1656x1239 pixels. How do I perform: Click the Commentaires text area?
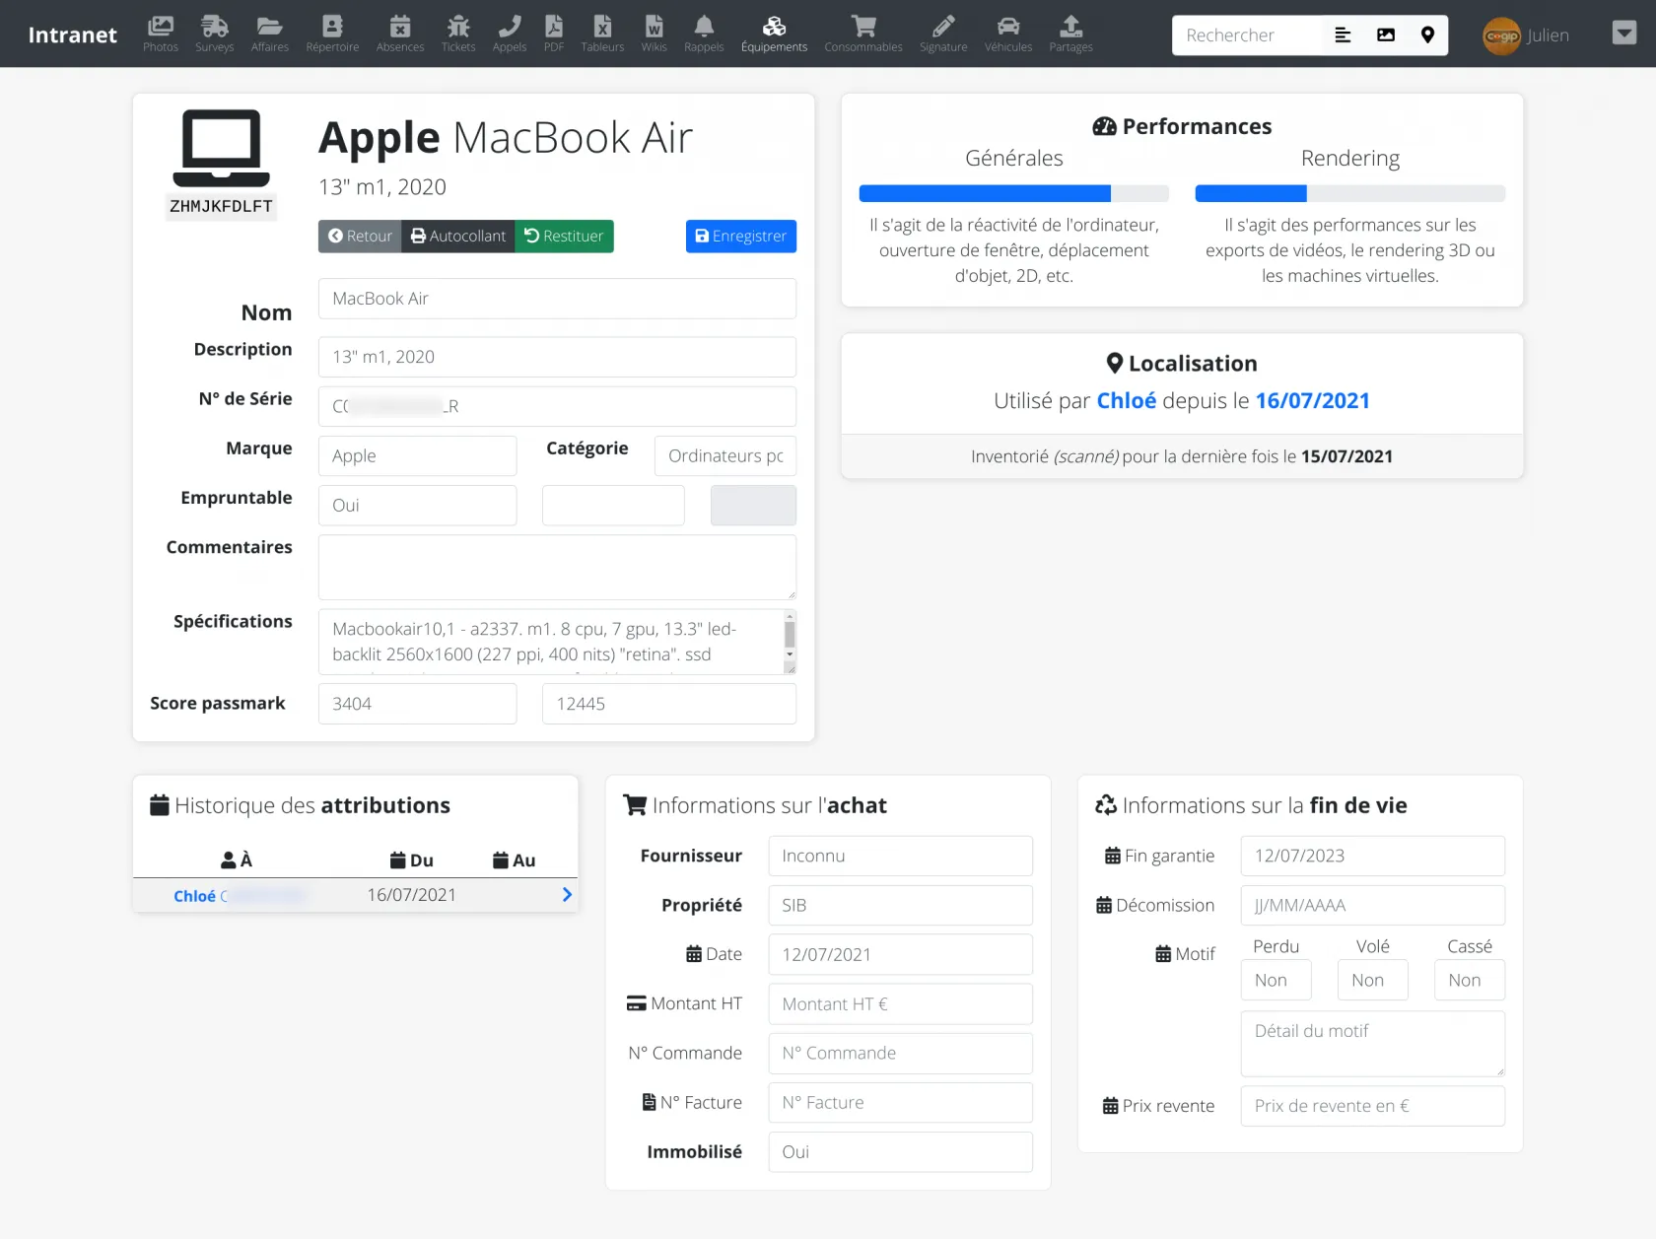(556, 567)
